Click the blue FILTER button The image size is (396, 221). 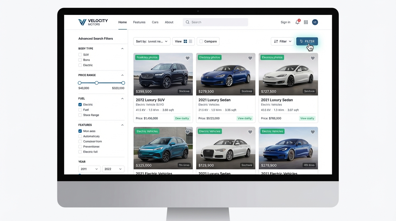307,41
